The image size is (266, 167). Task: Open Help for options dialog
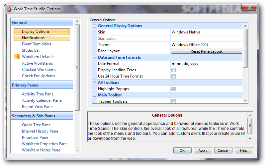(x=244, y=150)
